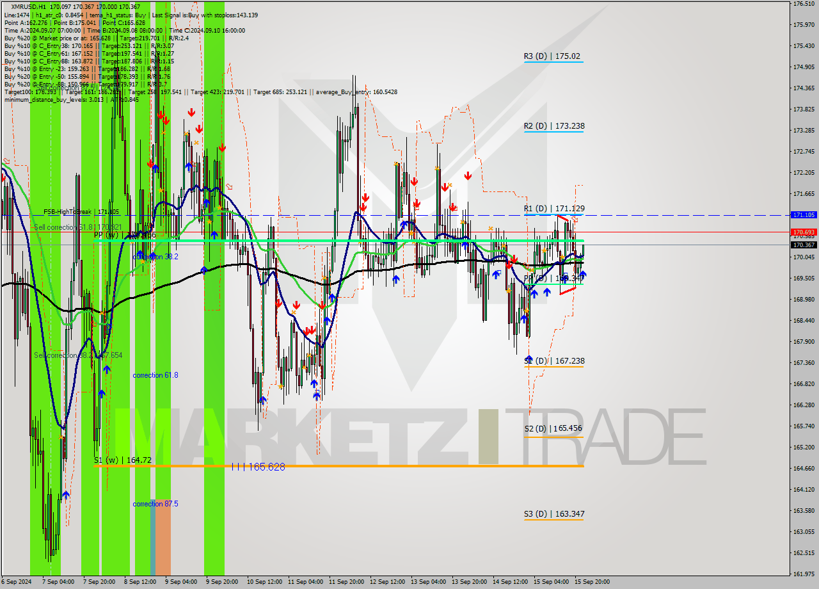Screen dimensions: 819x589
Task: Select the 166.280 price axis value
Action: point(803,405)
